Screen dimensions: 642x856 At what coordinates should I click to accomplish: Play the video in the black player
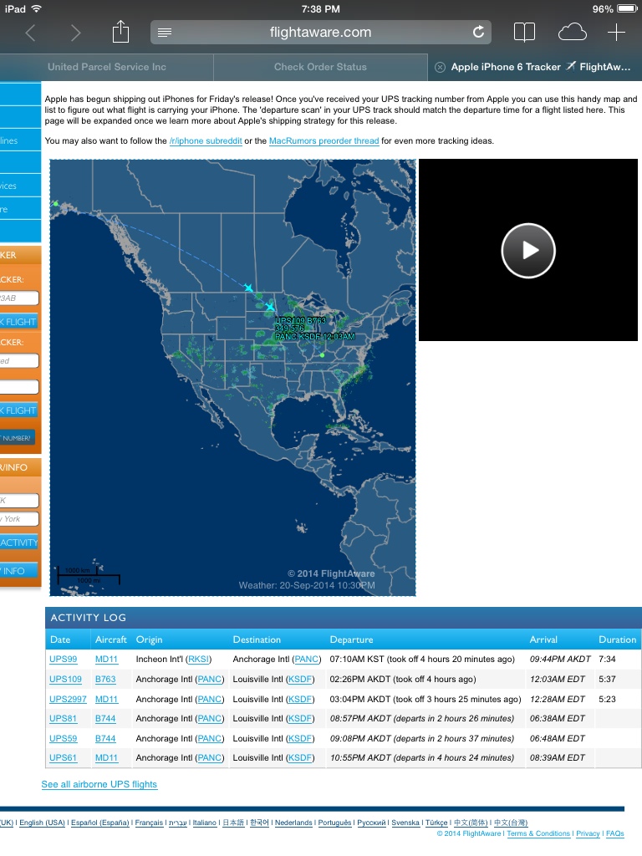pos(528,251)
